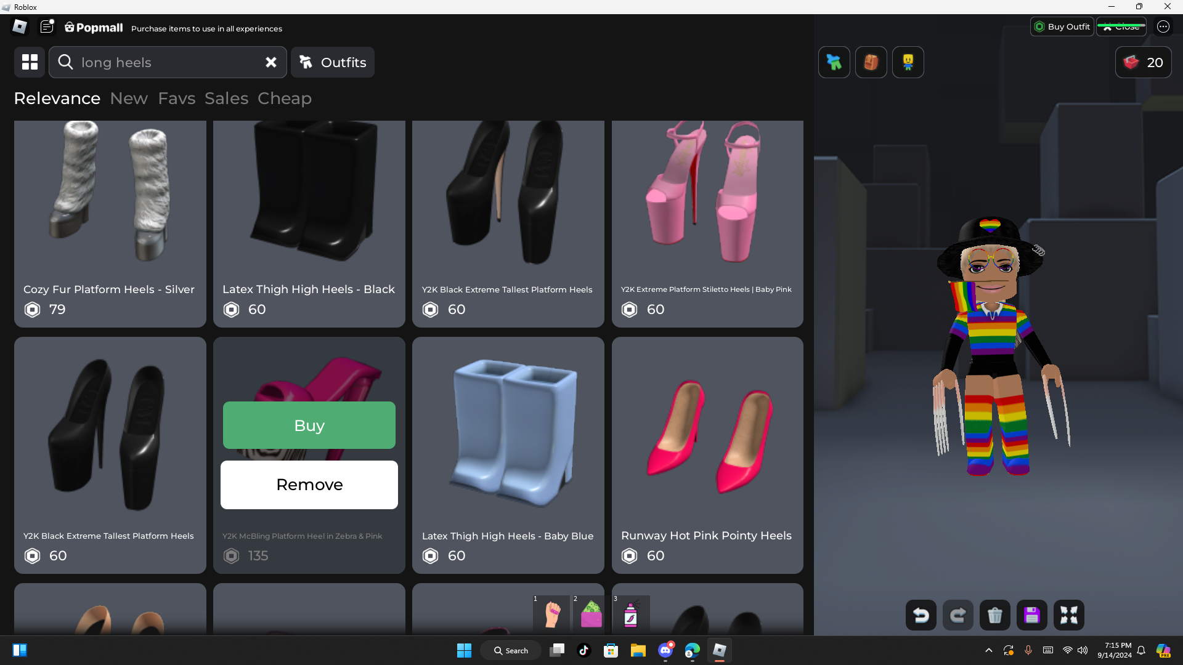1183x665 pixels.
Task: Clear the long heels search text
Action: coord(270,62)
